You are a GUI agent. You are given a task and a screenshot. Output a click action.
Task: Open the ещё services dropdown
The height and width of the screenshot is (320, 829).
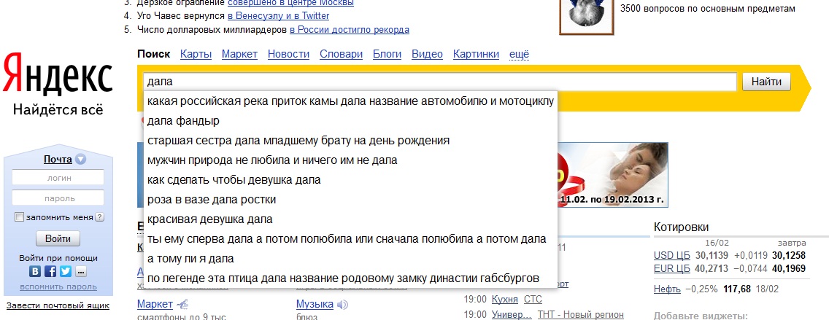(519, 54)
